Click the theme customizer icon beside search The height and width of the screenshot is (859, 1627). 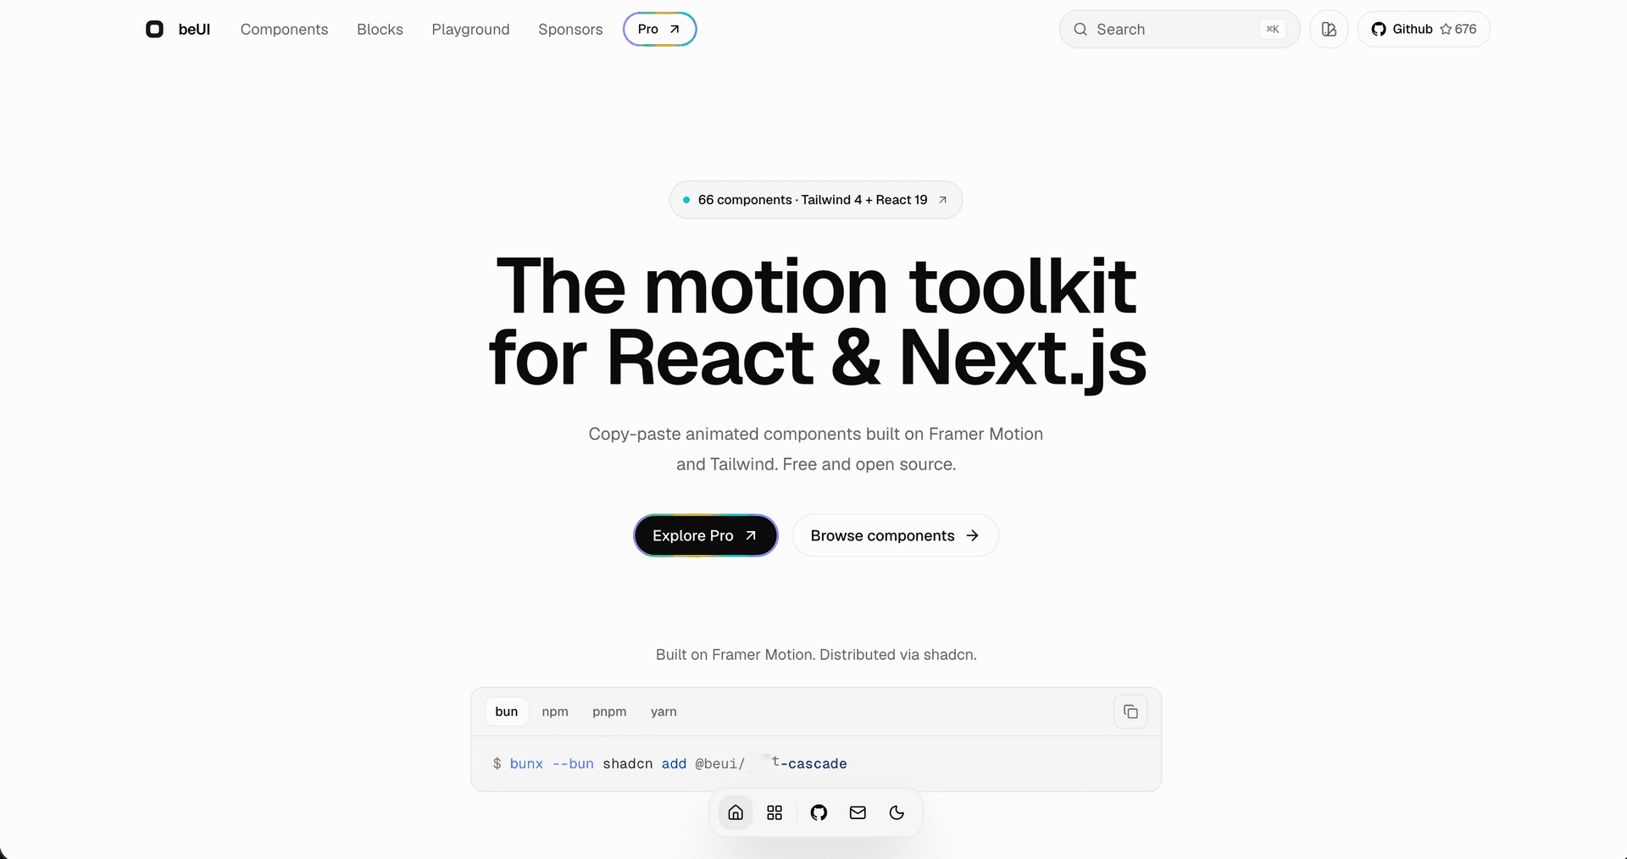(1329, 29)
